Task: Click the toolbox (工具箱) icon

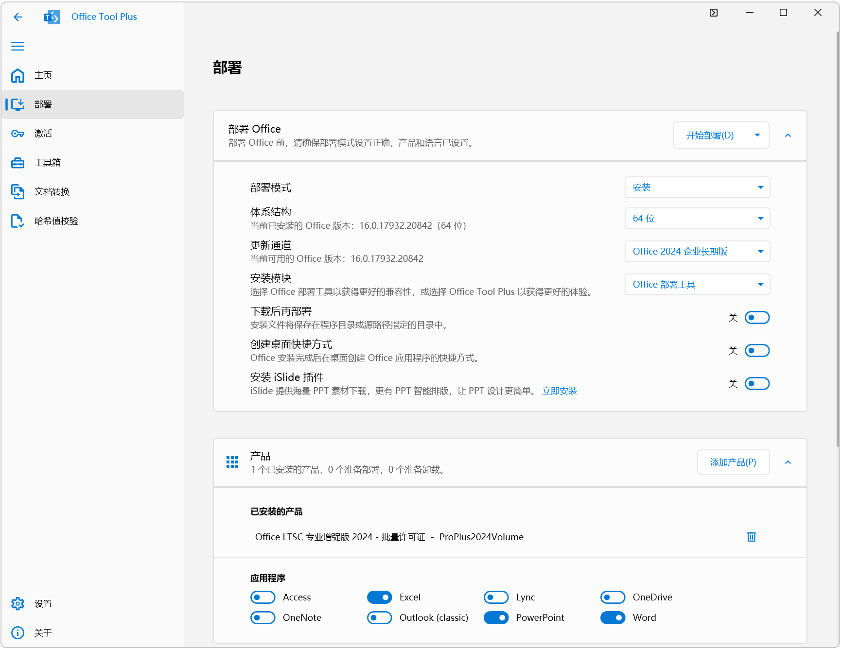Action: coord(18,163)
